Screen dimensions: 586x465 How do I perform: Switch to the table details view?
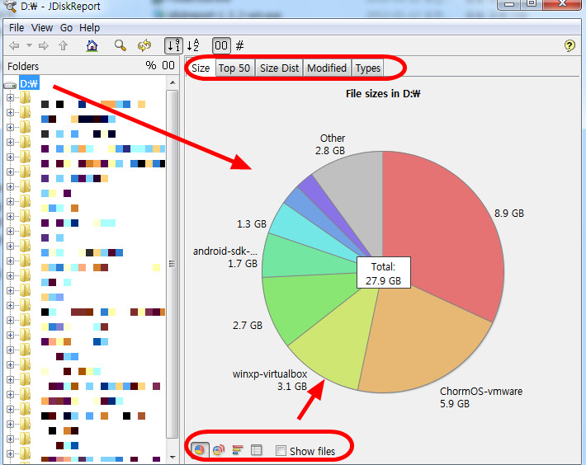[257, 450]
